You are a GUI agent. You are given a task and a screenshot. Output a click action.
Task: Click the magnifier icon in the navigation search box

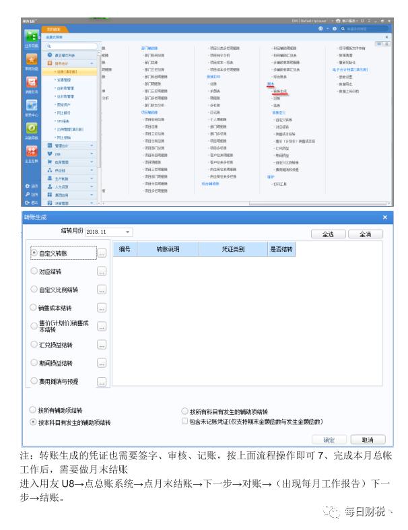[49, 46]
